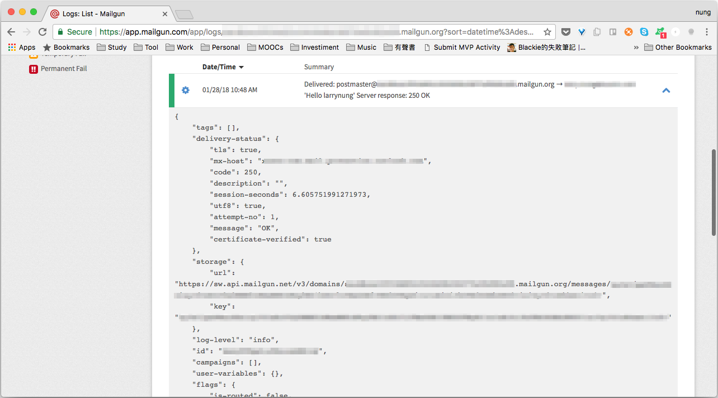The width and height of the screenshot is (718, 398).
Task: Bookmark this page with the star icon
Action: 547,32
